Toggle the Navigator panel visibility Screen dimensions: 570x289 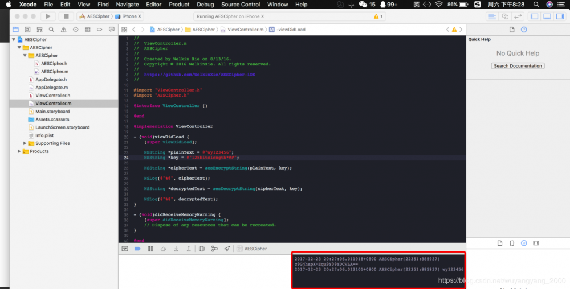pyautogui.click(x=535, y=16)
